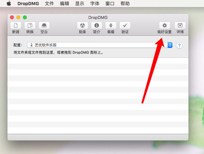Zoom the DropDMG window with green button

pyautogui.click(x=25, y=17)
